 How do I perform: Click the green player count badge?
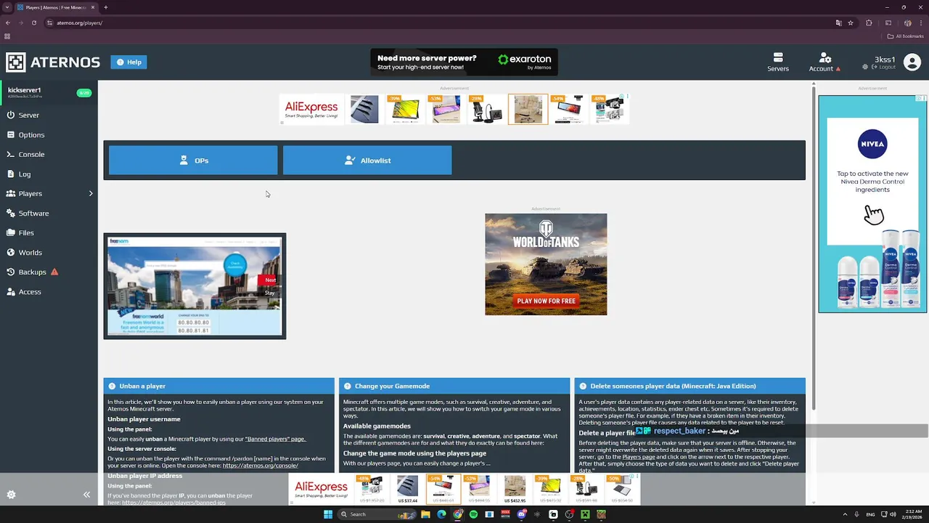pos(84,93)
